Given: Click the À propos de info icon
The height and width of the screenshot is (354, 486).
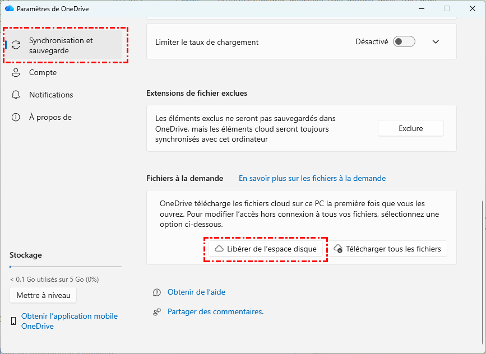Looking at the screenshot, I should [x=16, y=118].
